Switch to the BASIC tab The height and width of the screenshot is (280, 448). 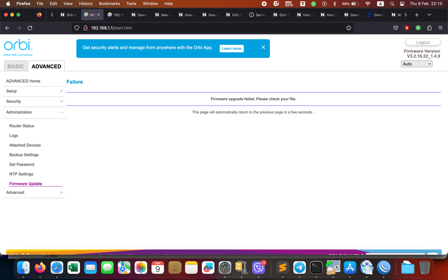pyautogui.click(x=15, y=66)
